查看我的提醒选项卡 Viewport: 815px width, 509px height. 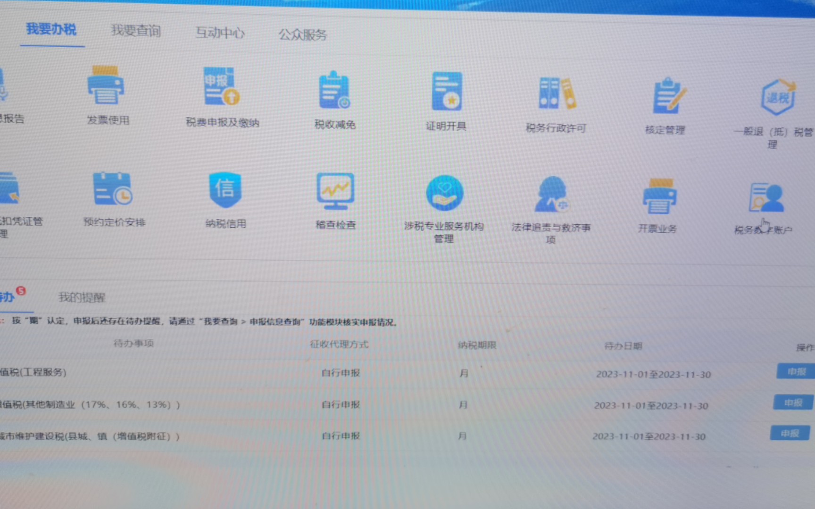[x=82, y=297]
